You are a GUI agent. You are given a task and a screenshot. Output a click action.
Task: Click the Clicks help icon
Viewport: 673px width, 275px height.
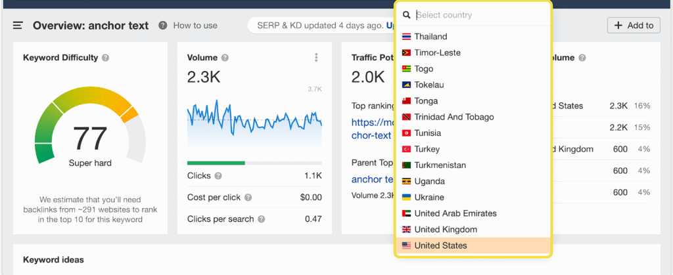tap(218, 176)
